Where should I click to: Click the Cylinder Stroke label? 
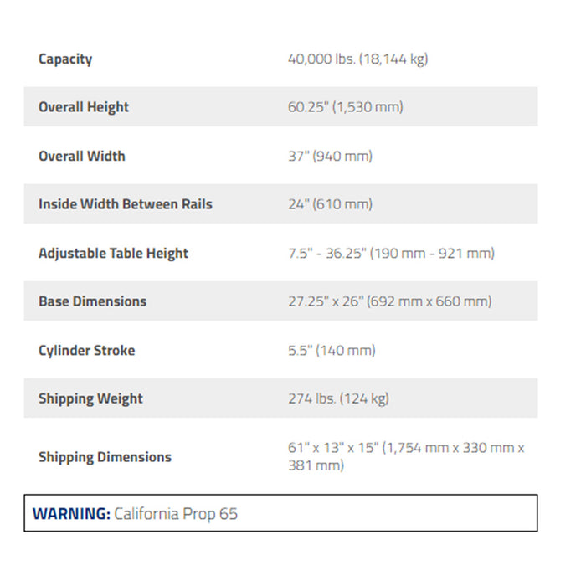click(86, 350)
